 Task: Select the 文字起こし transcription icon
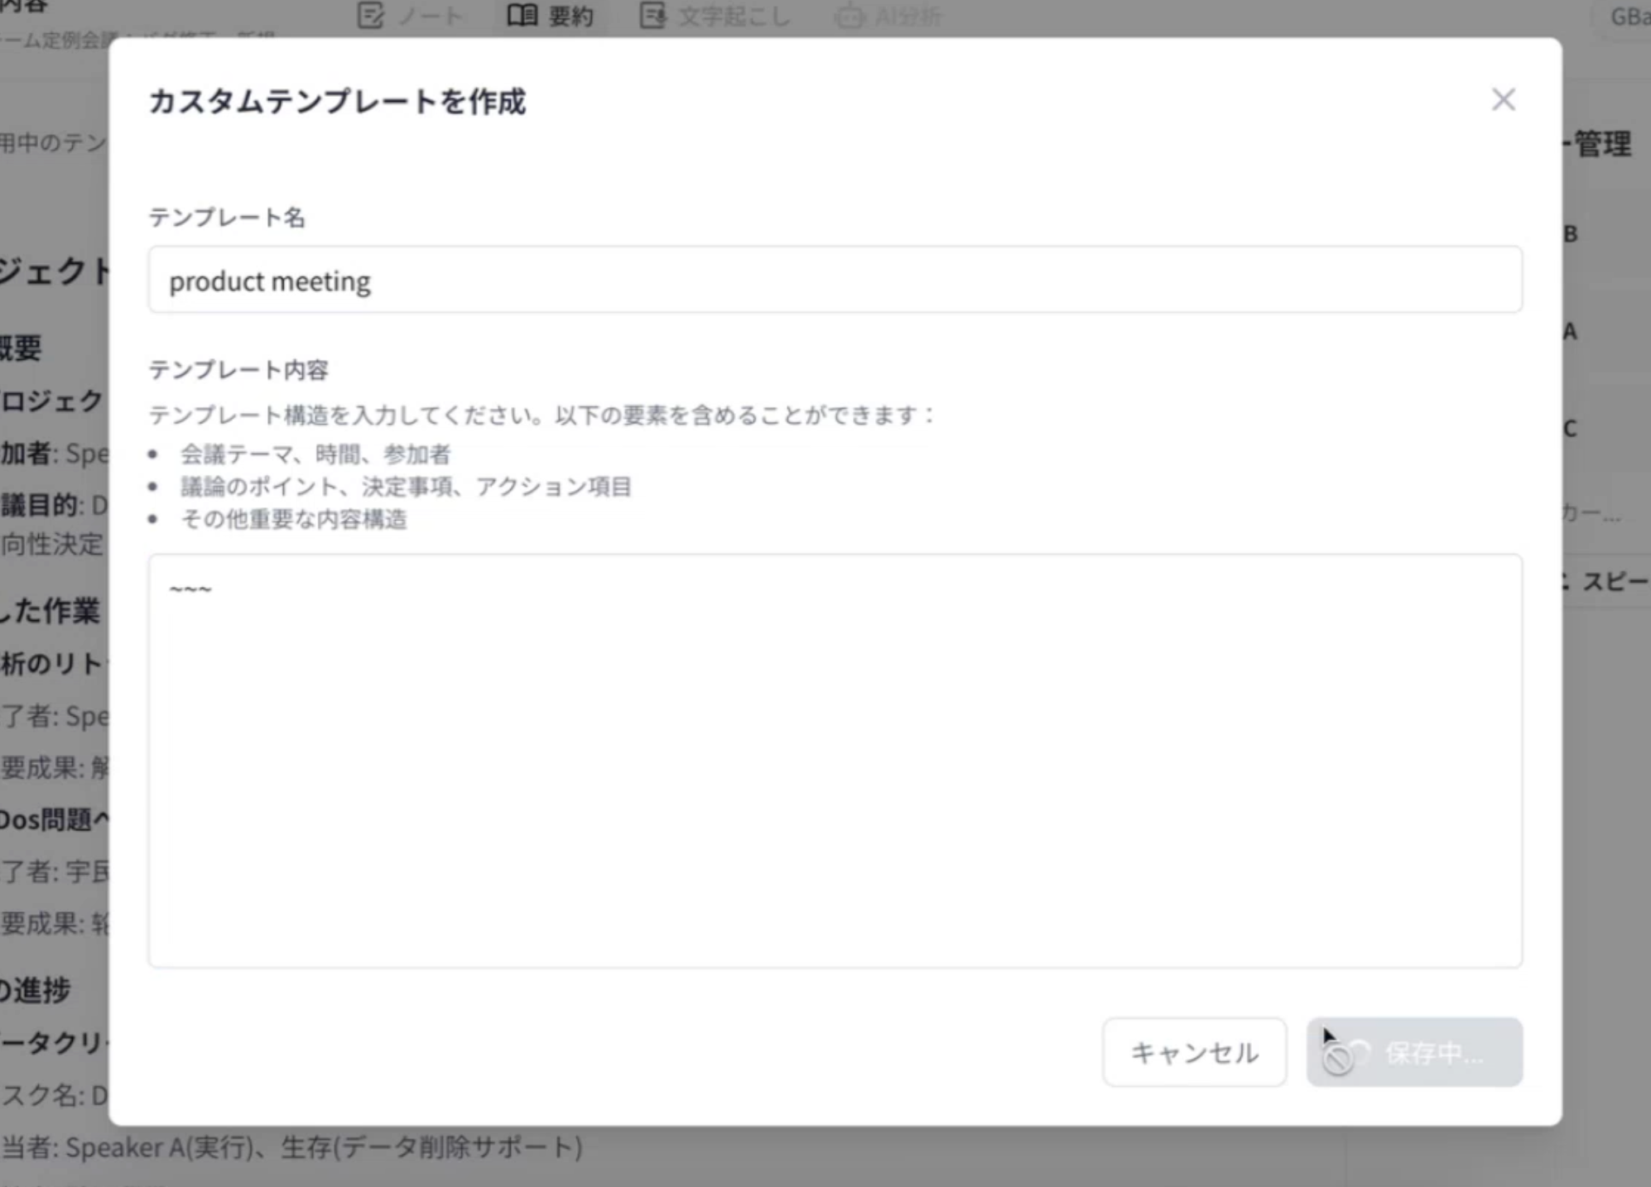654,14
